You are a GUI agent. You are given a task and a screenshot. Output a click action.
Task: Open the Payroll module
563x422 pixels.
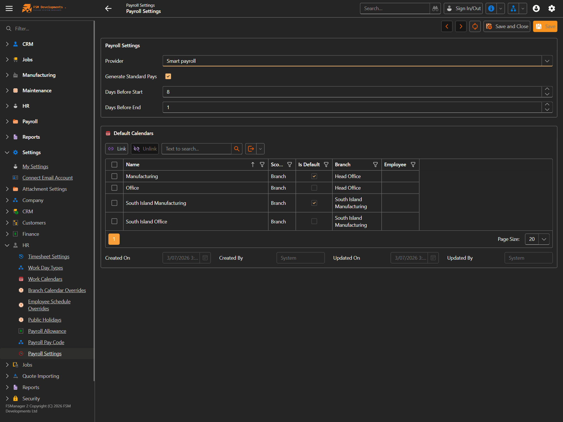[30, 122]
